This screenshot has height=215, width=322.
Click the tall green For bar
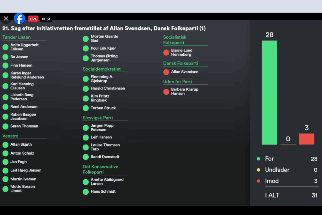click(269, 93)
